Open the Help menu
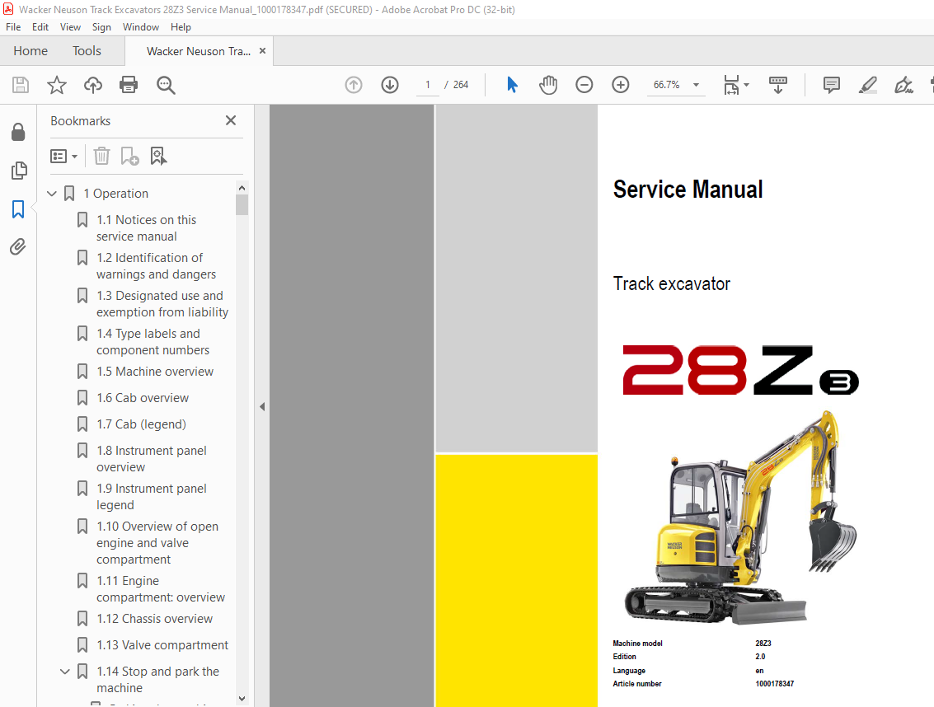934x707 pixels. pos(181,27)
